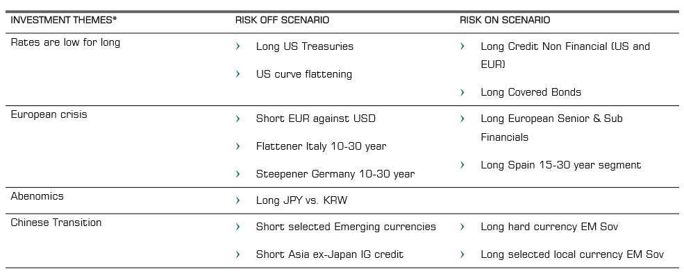Click the chevron beside Flattener Italy 10-30 year

[238, 146]
